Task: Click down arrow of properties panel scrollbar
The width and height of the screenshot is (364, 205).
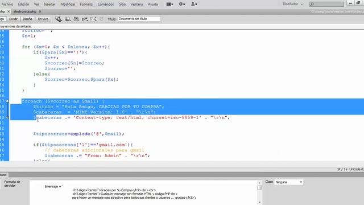Action: pos(259,203)
